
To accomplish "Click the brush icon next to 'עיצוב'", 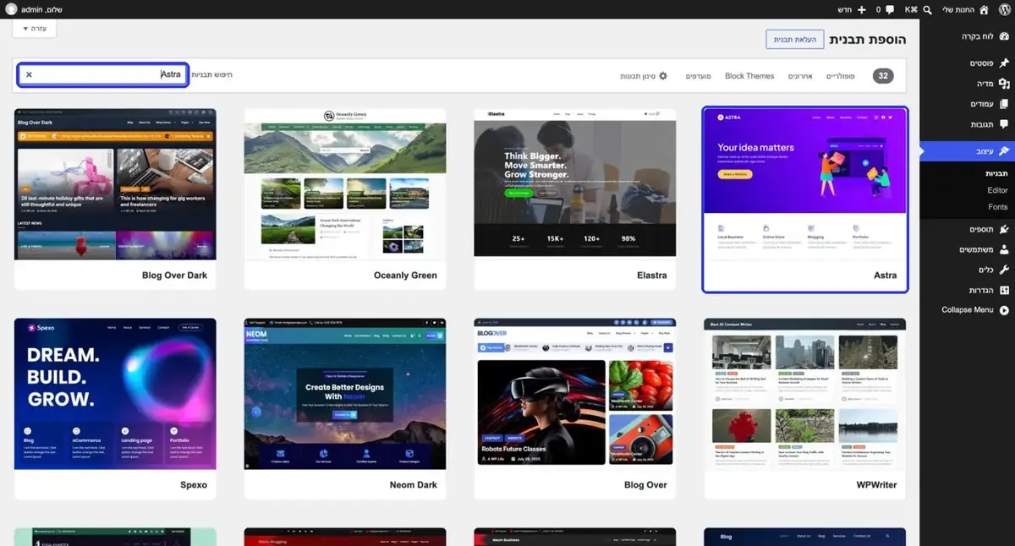I will point(1004,151).
